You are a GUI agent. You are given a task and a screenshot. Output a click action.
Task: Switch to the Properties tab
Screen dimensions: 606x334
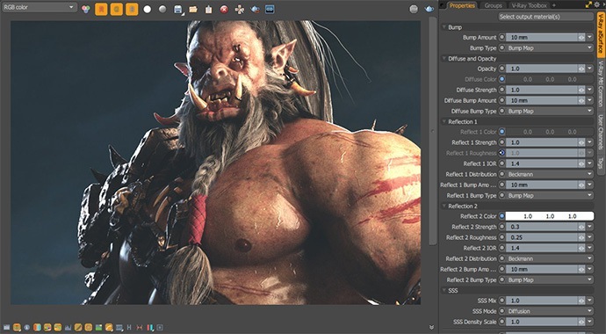click(x=462, y=5)
